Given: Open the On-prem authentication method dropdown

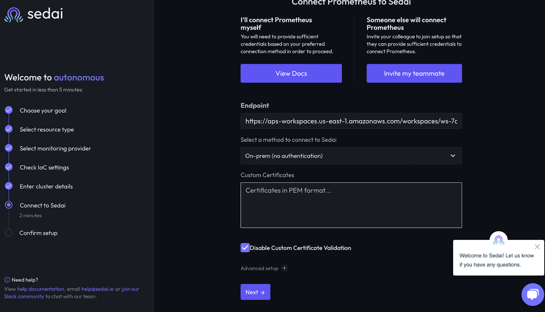Looking at the screenshot, I should (351, 156).
